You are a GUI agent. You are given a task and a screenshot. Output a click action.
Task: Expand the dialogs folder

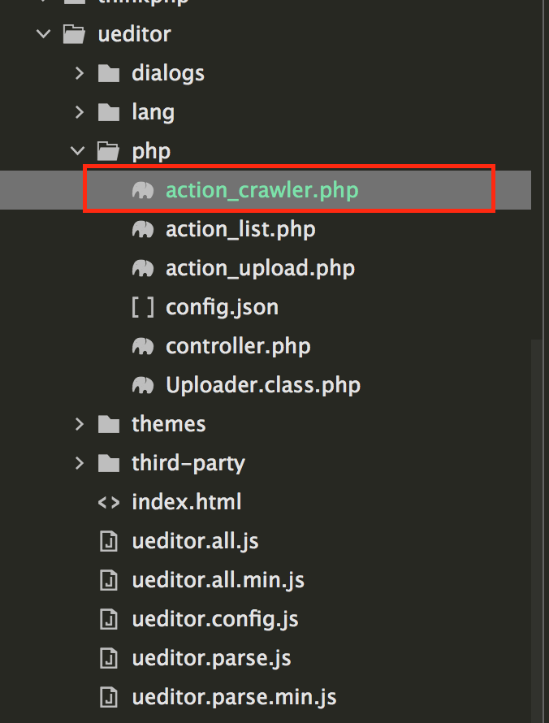79,72
